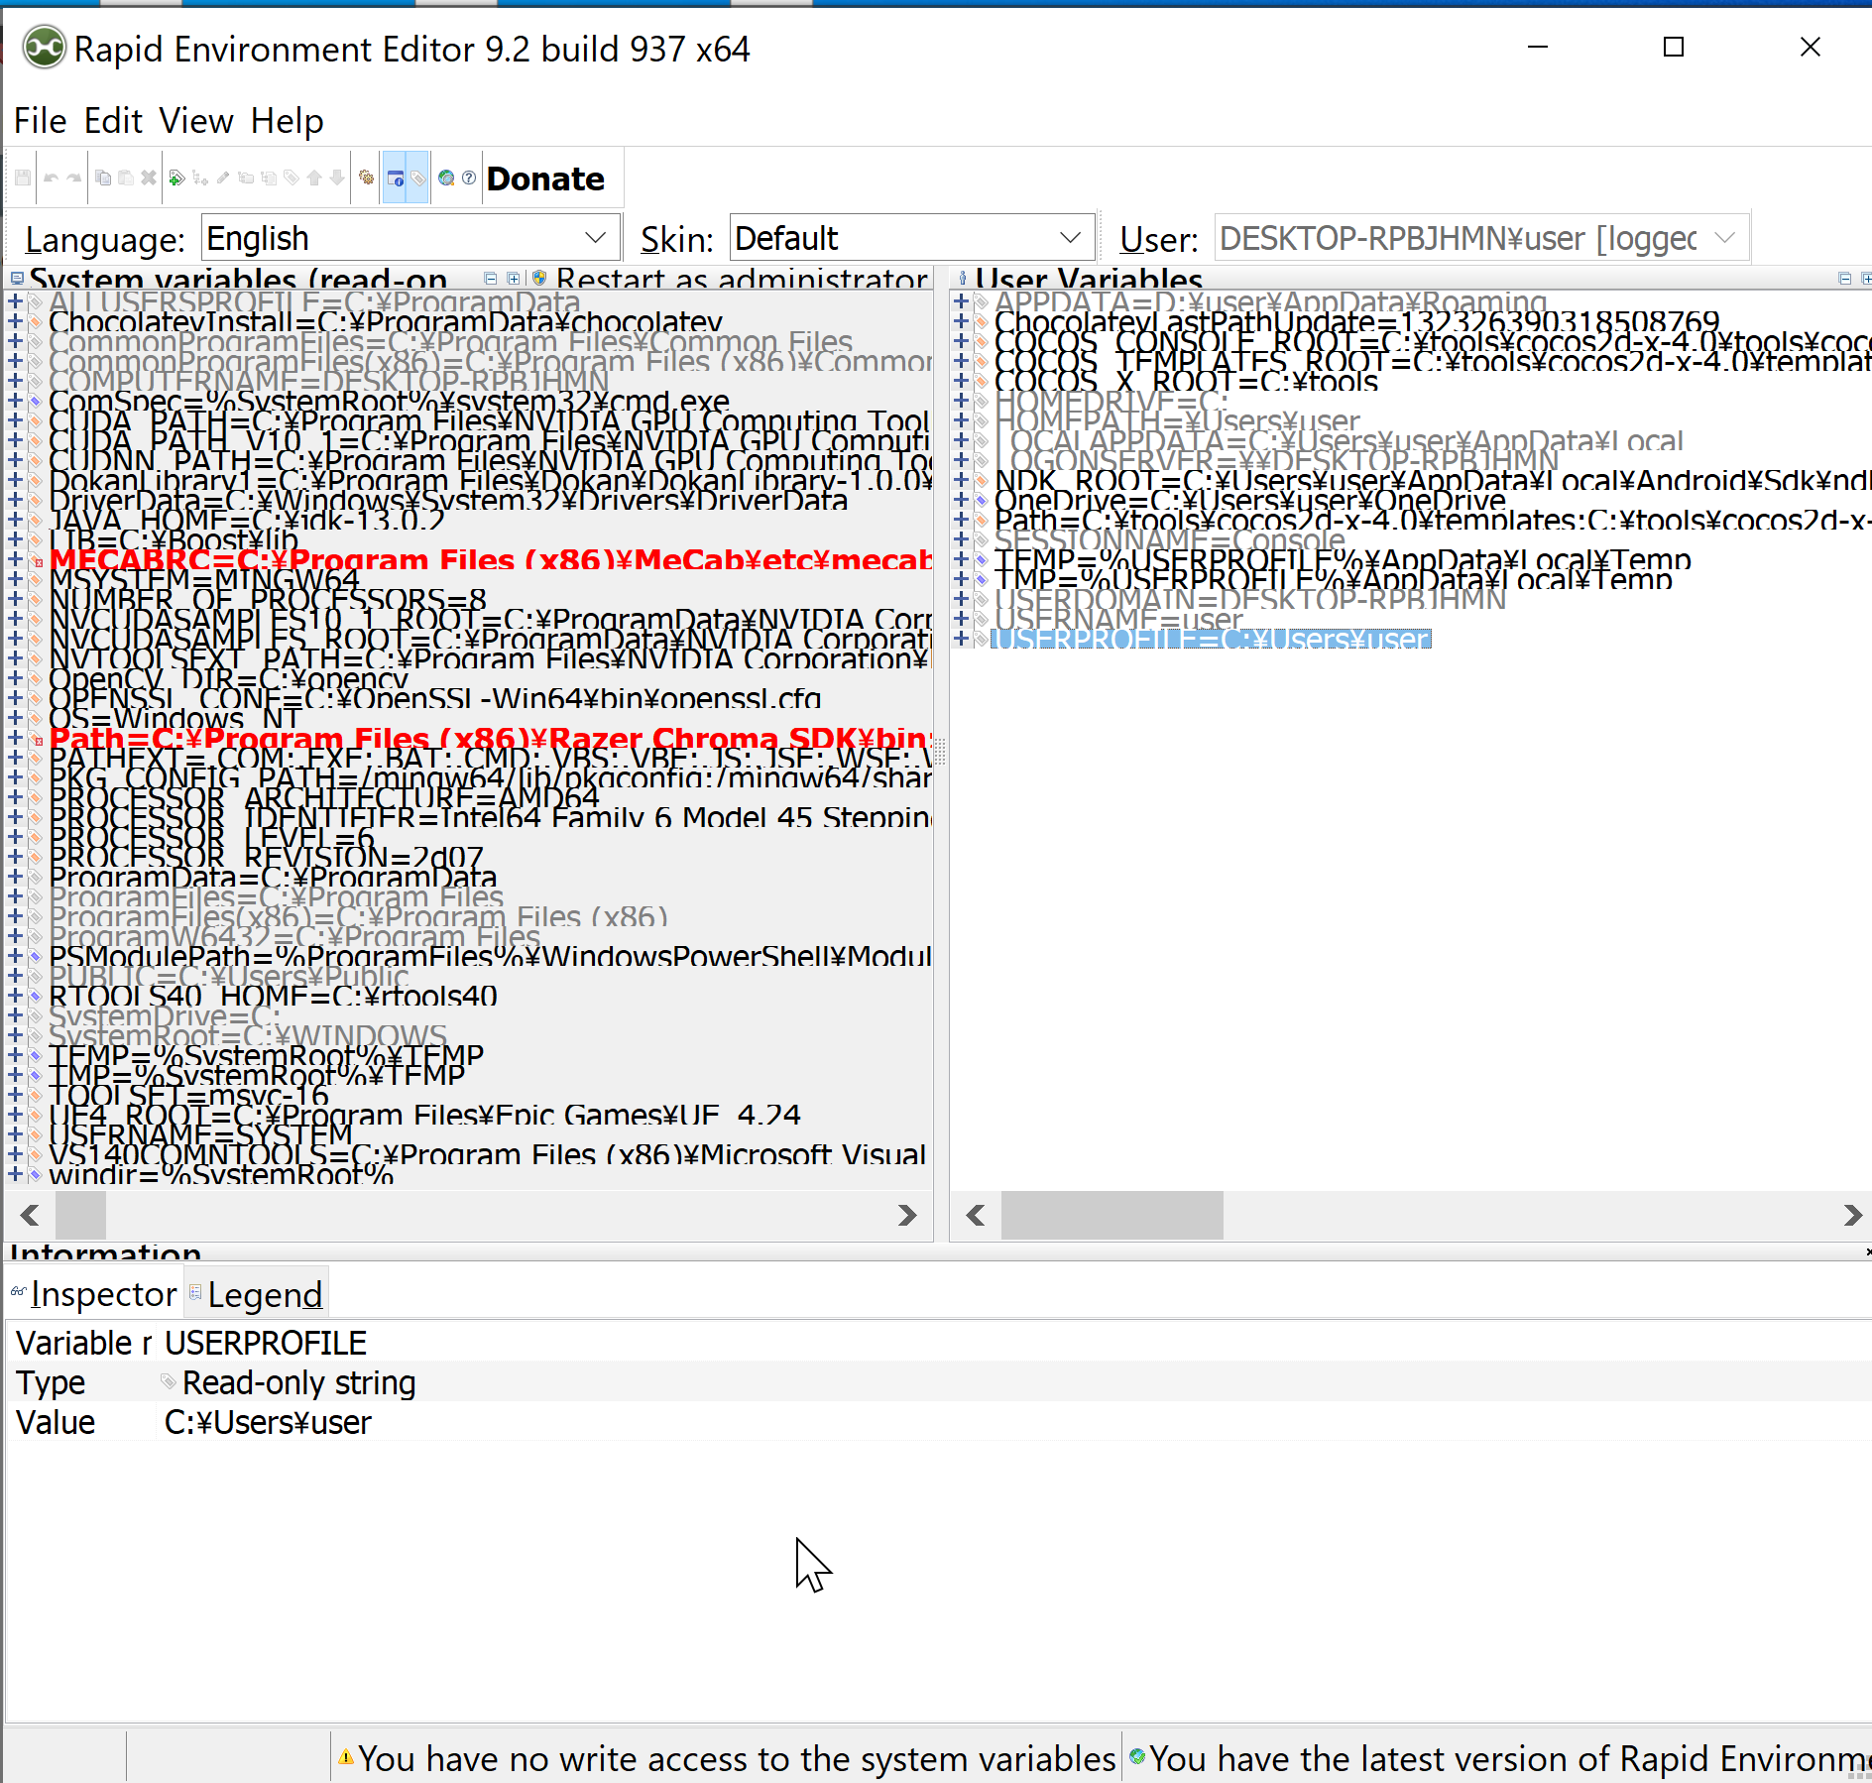Viewport: 1872px width, 1783px height.
Task: Open the File menu
Action: 40,121
